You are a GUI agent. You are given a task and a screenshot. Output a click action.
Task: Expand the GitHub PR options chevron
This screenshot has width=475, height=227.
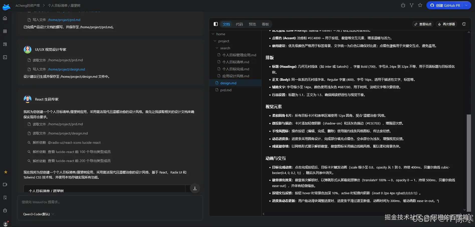466,5
